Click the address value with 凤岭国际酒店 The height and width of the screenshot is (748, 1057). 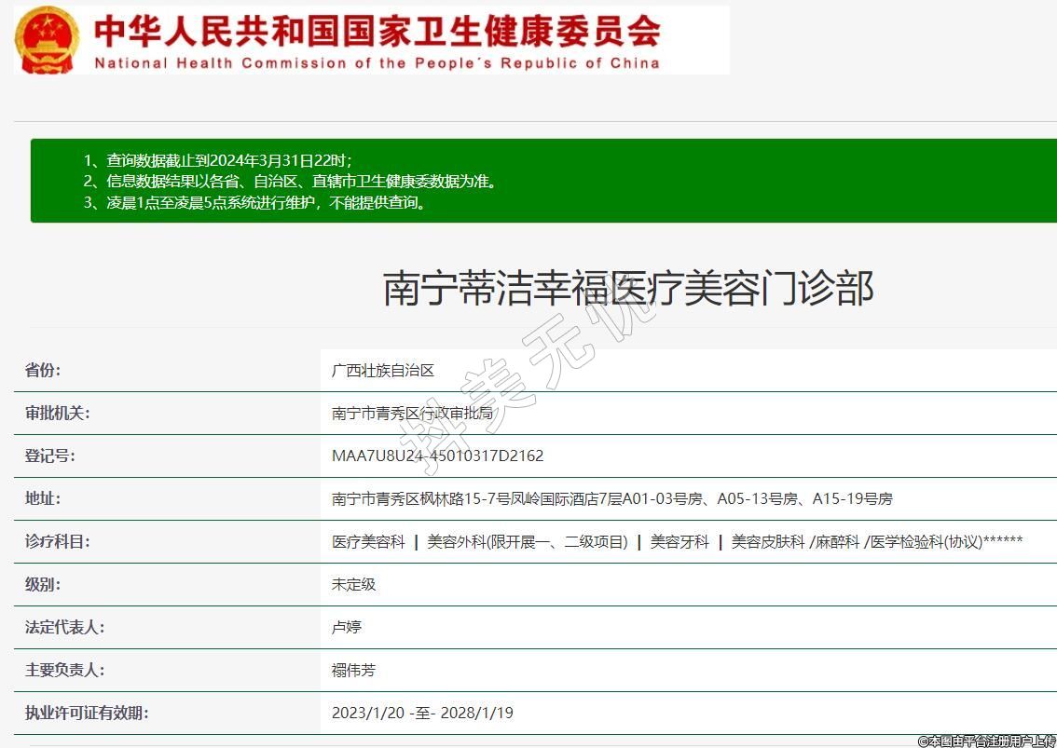[x=611, y=499]
